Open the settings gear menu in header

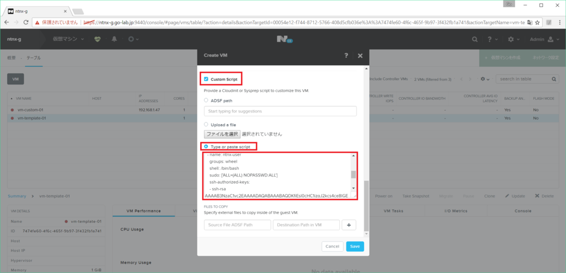pyautogui.click(x=513, y=39)
